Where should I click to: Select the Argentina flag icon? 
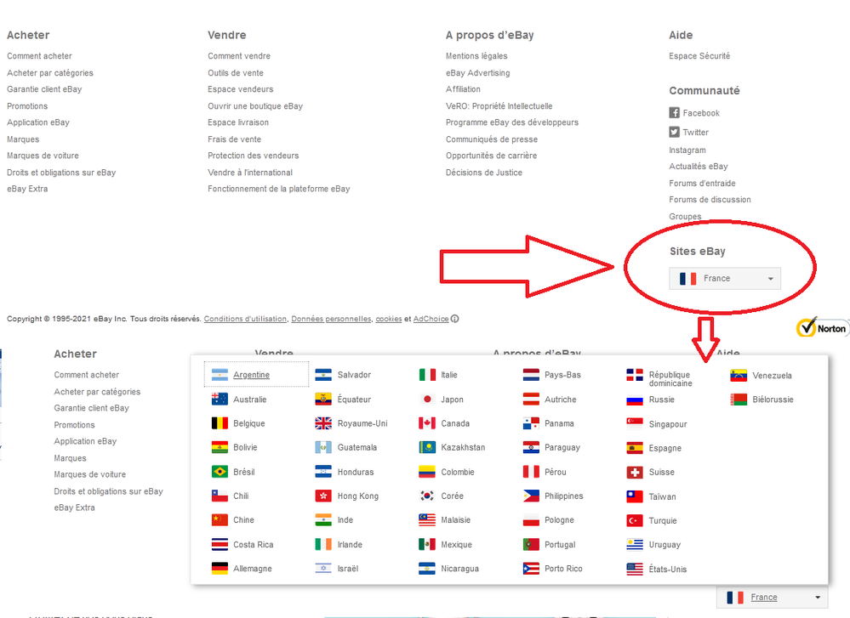[220, 375]
